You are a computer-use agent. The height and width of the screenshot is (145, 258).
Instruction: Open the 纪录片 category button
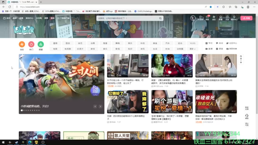(80, 49)
